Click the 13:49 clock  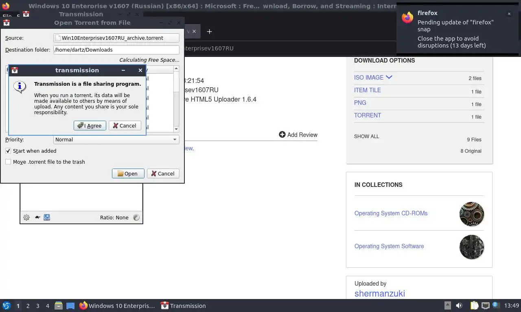(512, 305)
